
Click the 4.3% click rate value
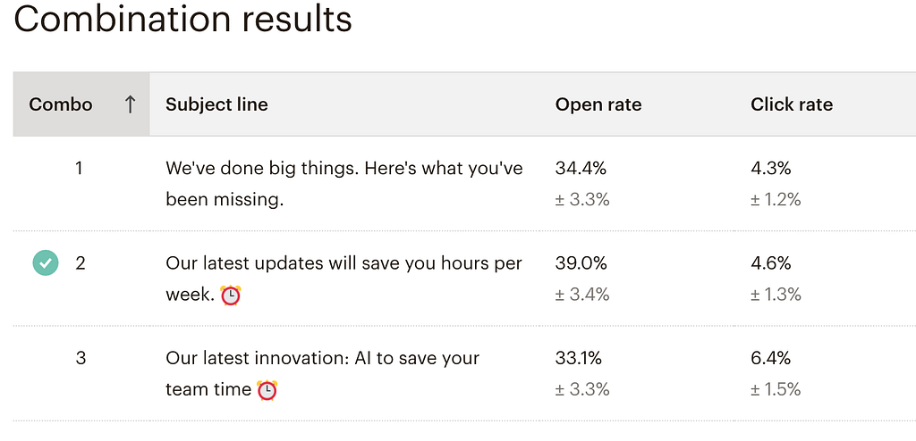[771, 168]
